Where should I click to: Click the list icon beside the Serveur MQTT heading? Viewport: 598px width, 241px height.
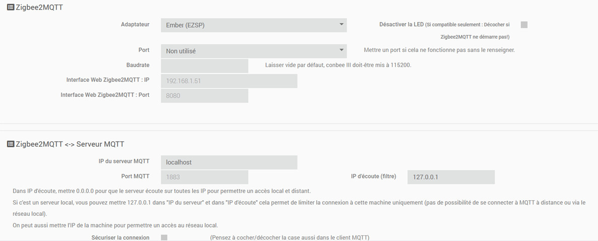click(x=10, y=144)
